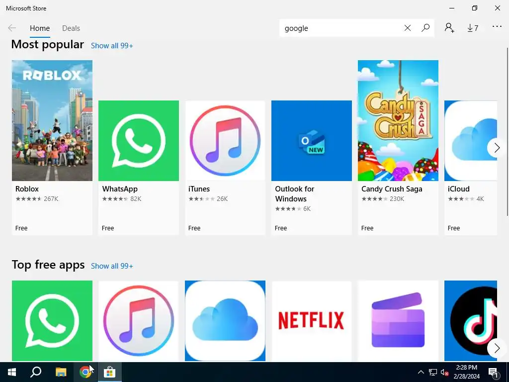Advance the Most popular row with the right arrow
Screen dimensions: 509x382
[497, 148]
